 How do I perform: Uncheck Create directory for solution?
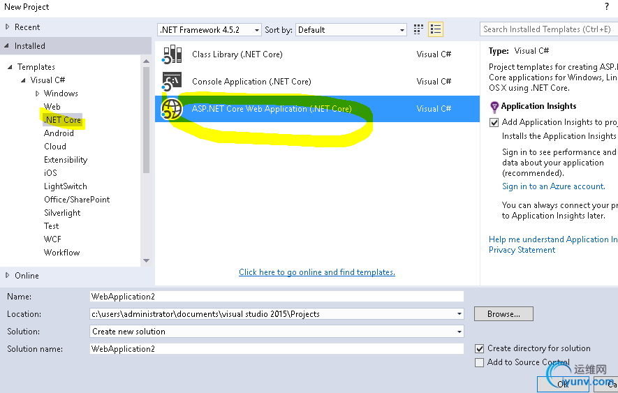(x=479, y=348)
